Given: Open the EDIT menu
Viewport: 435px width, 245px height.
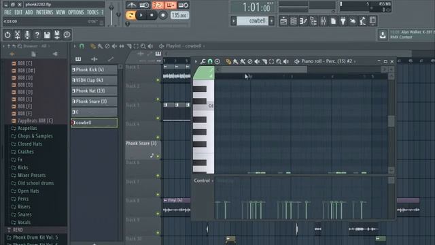Looking at the screenshot, I should [18, 12].
